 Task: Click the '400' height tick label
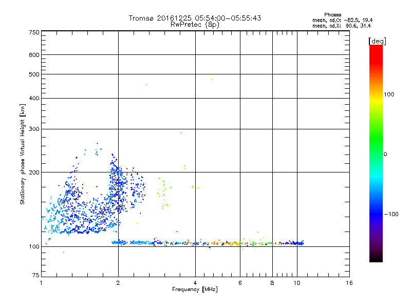pos(34,99)
